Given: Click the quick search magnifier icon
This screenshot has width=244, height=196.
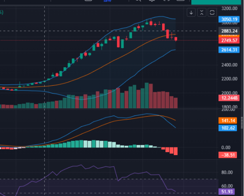Looking at the screenshot, I should coord(138,1).
